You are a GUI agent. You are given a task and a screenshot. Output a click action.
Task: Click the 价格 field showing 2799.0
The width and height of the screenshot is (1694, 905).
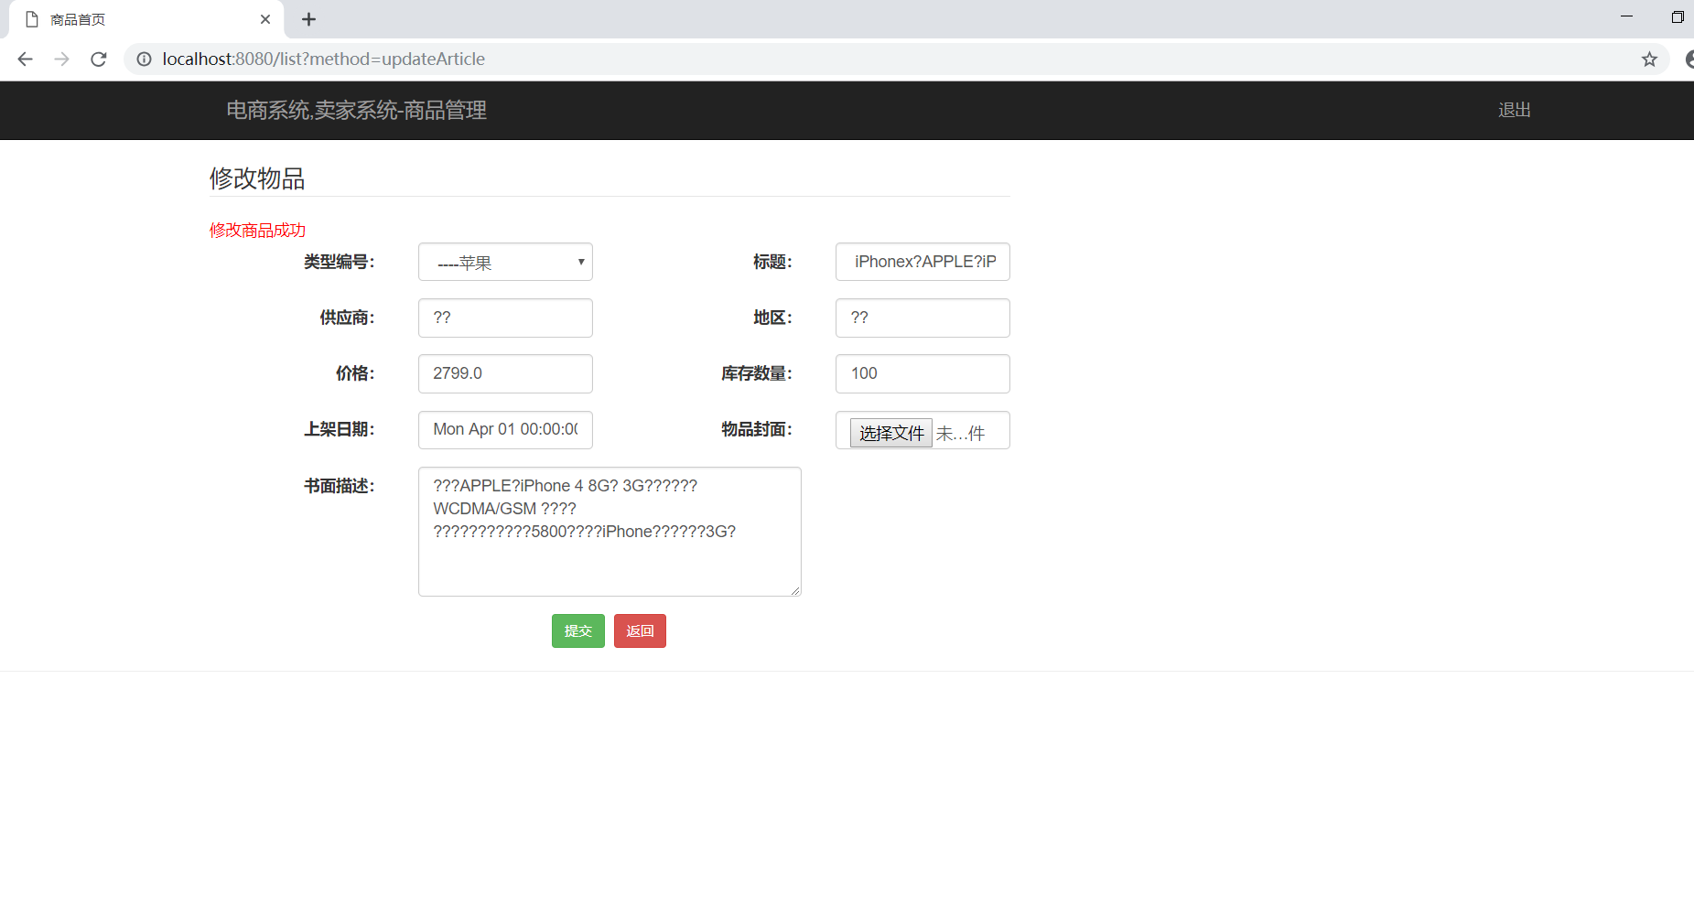pos(505,373)
